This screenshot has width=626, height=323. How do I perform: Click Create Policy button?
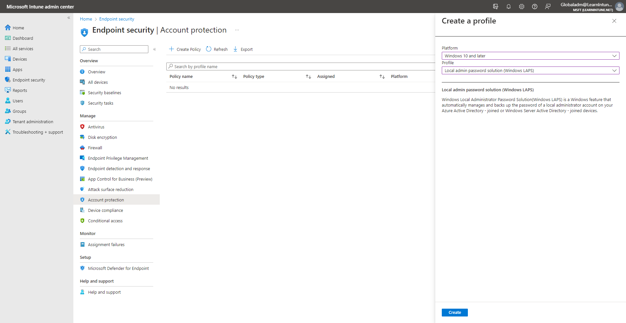185,49
